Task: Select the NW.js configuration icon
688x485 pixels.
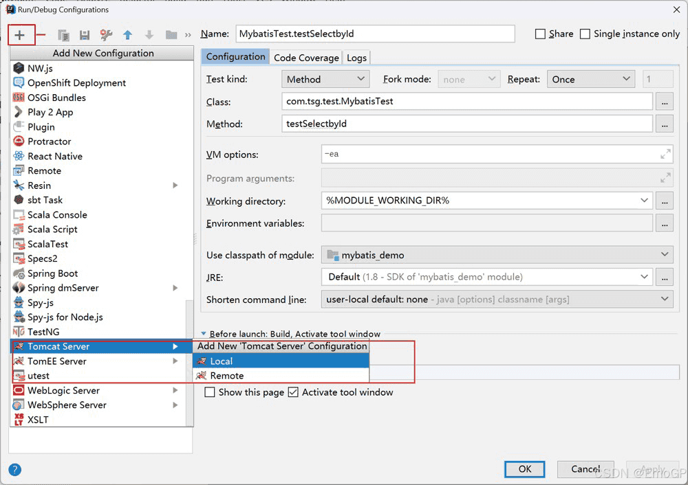Action: click(x=19, y=68)
